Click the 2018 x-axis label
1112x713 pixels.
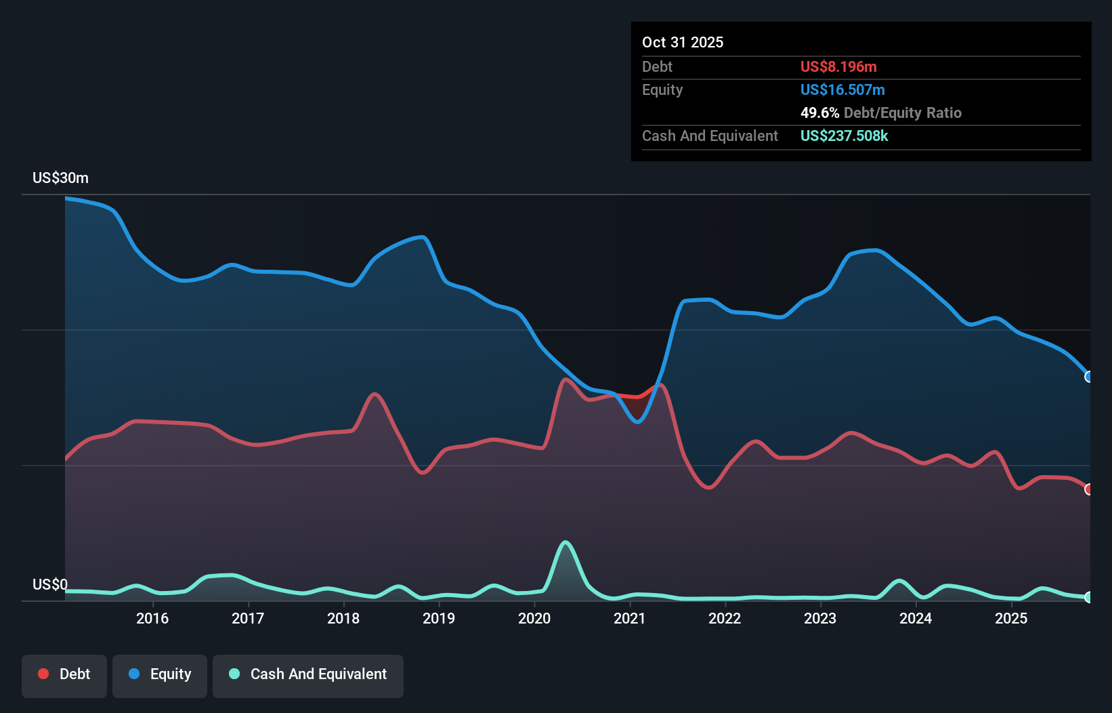pyautogui.click(x=343, y=618)
